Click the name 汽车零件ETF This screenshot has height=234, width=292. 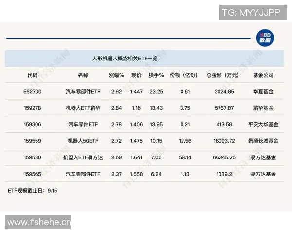point(83,124)
